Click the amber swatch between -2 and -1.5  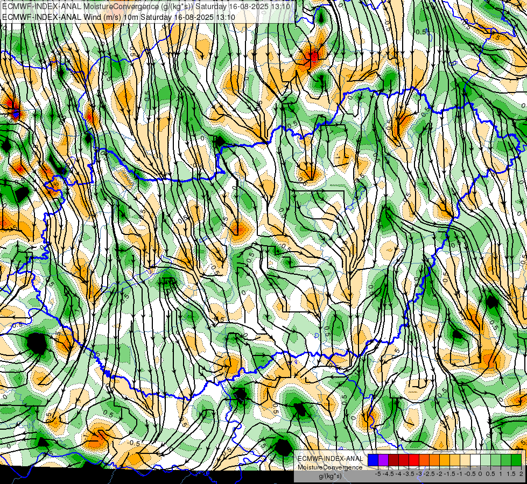tap(445, 460)
